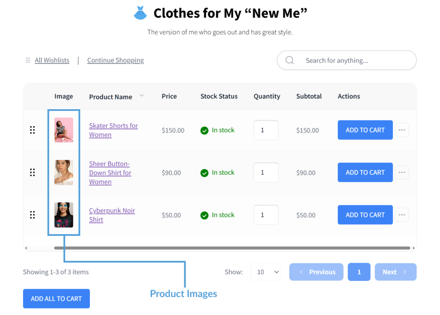440x315 pixels.
Task: Click the blue dress icon in the page title
Action: 140,12
